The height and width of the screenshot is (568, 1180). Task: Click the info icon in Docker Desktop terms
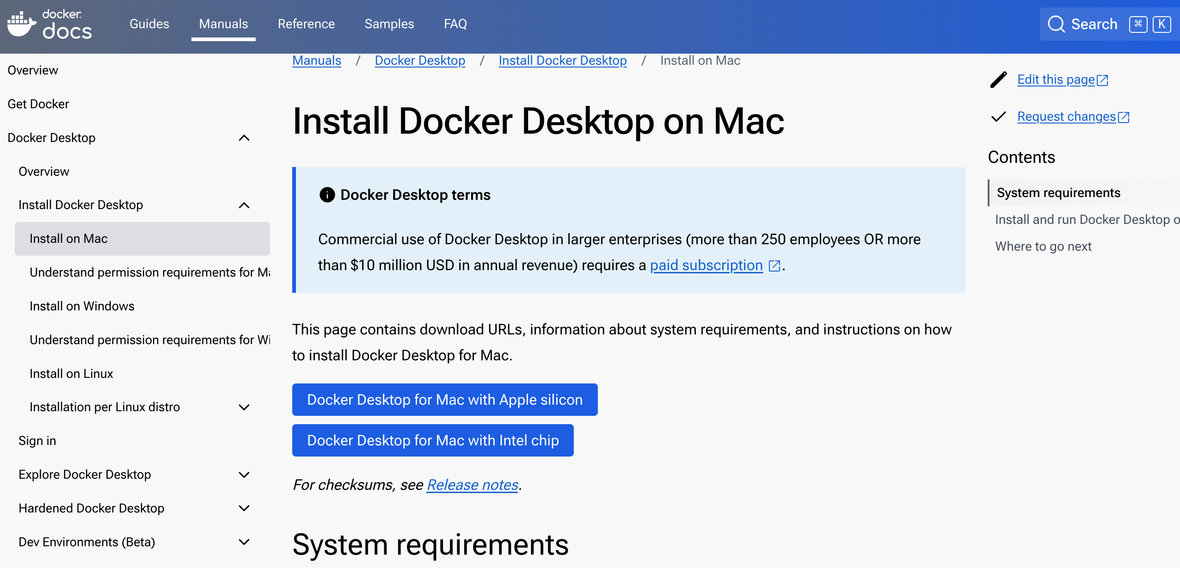click(x=327, y=195)
